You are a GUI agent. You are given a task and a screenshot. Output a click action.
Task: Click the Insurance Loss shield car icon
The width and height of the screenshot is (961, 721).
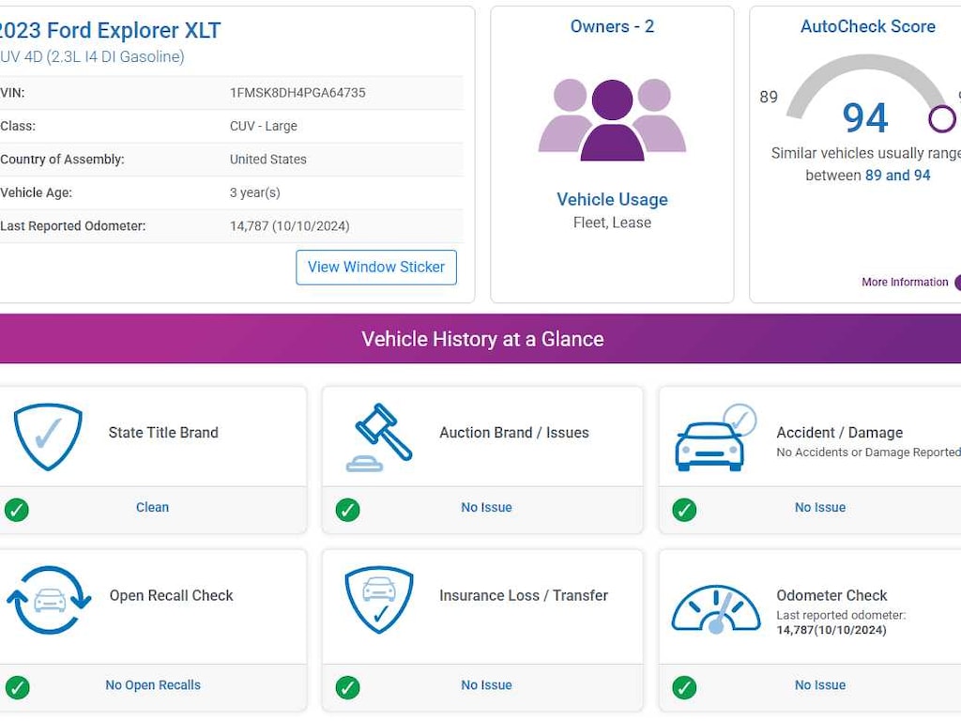378,600
